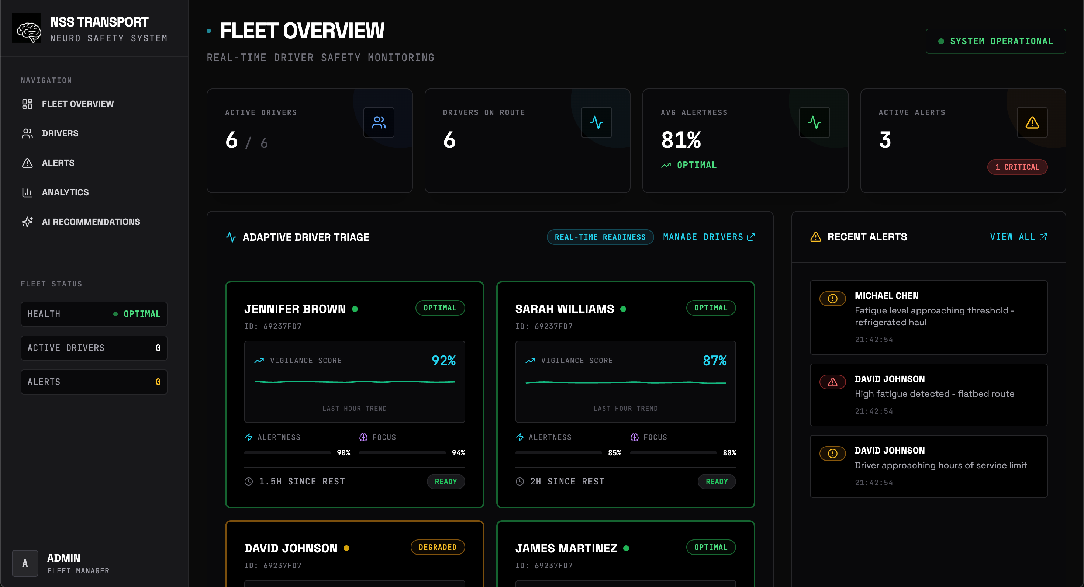This screenshot has height=587, width=1084.
Task: Click the System Operational status button
Action: [995, 41]
